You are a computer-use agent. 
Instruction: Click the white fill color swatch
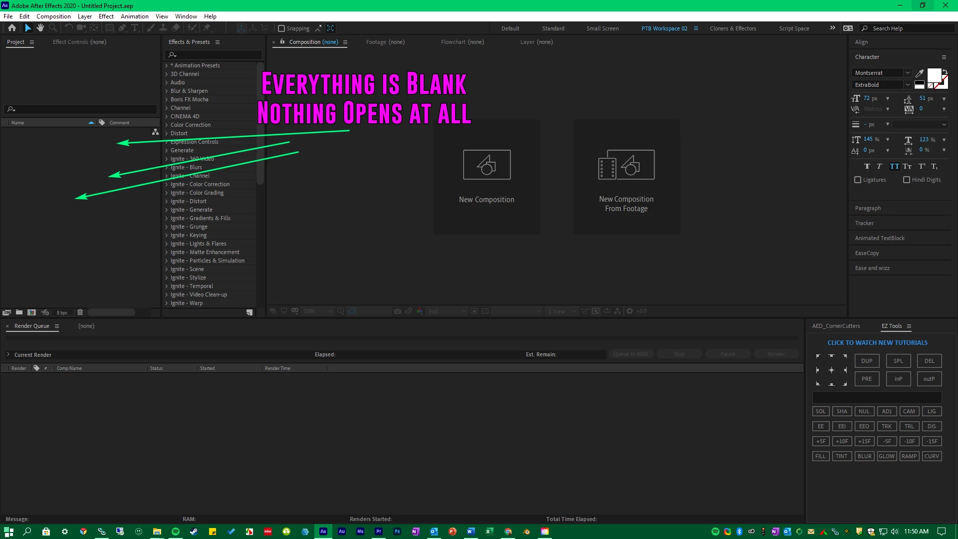934,75
